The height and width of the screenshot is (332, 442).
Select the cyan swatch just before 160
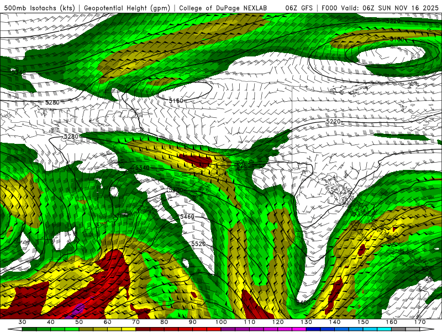point(385,329)
